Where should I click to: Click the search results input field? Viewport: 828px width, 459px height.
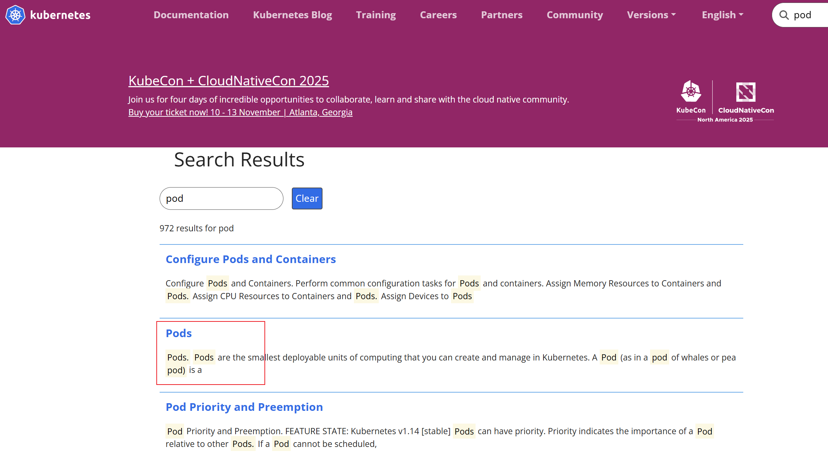coord(221,198)
